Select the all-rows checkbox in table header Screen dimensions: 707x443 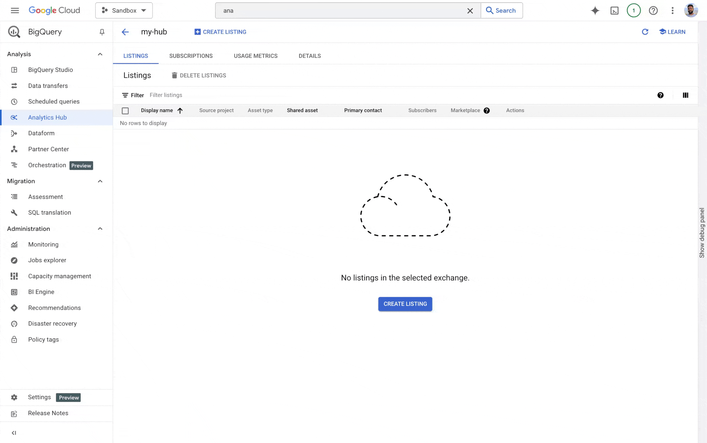[x=125, y=111]
